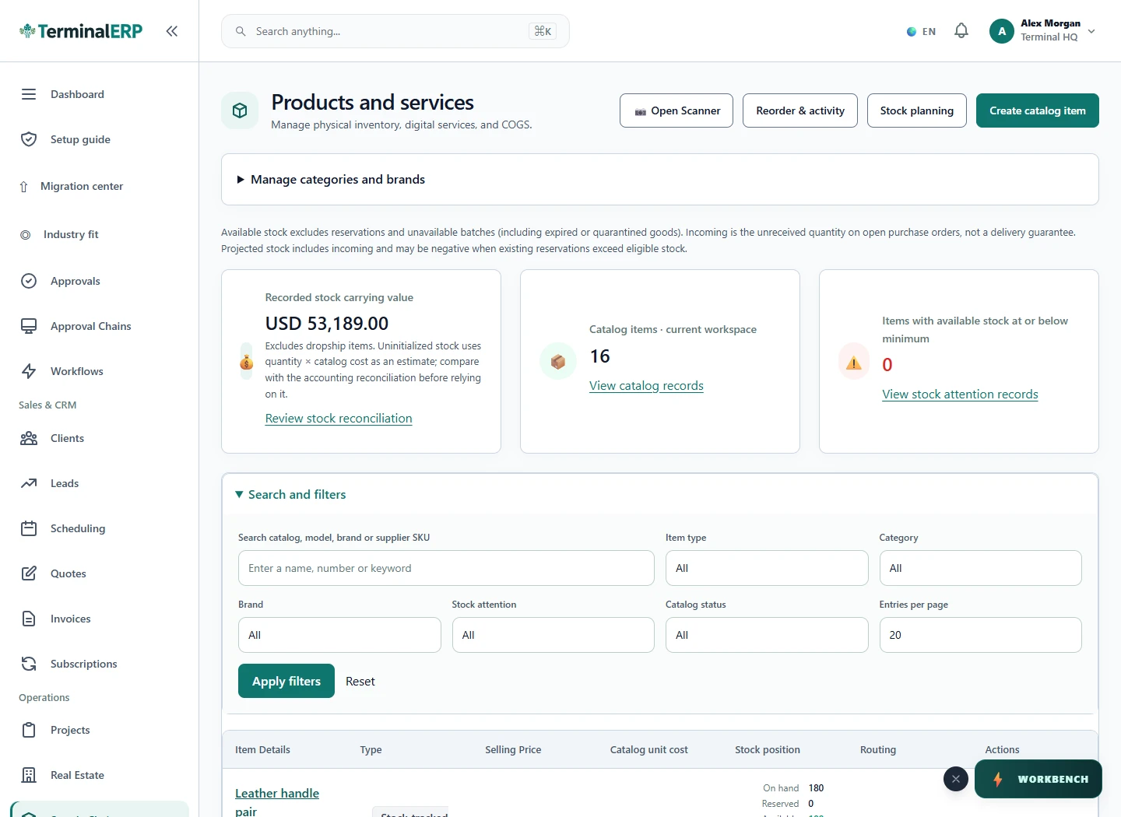Click the Quotes edit icon

tap(29, 573)
